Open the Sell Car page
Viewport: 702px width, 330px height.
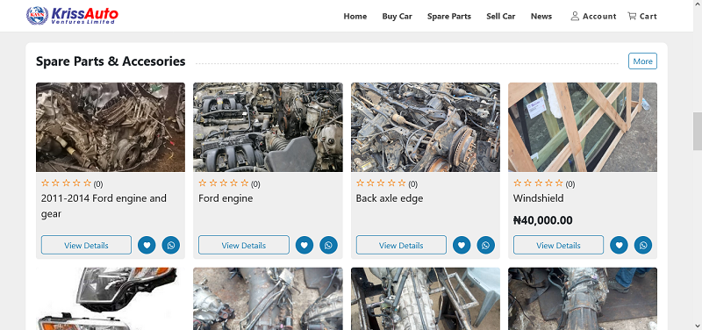point(501,16)
